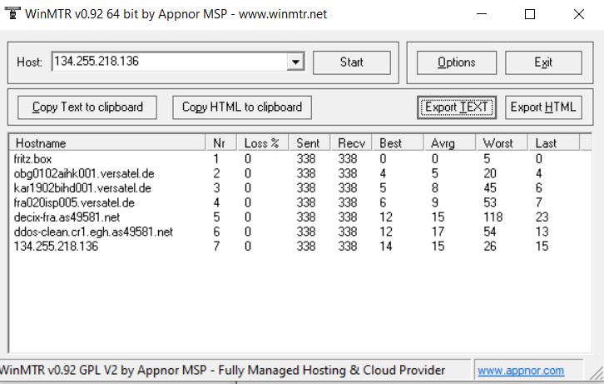Select the decix-fra.as49581.net hop row
The height and width of the screenshot is (384, 604).
[67, 217]
